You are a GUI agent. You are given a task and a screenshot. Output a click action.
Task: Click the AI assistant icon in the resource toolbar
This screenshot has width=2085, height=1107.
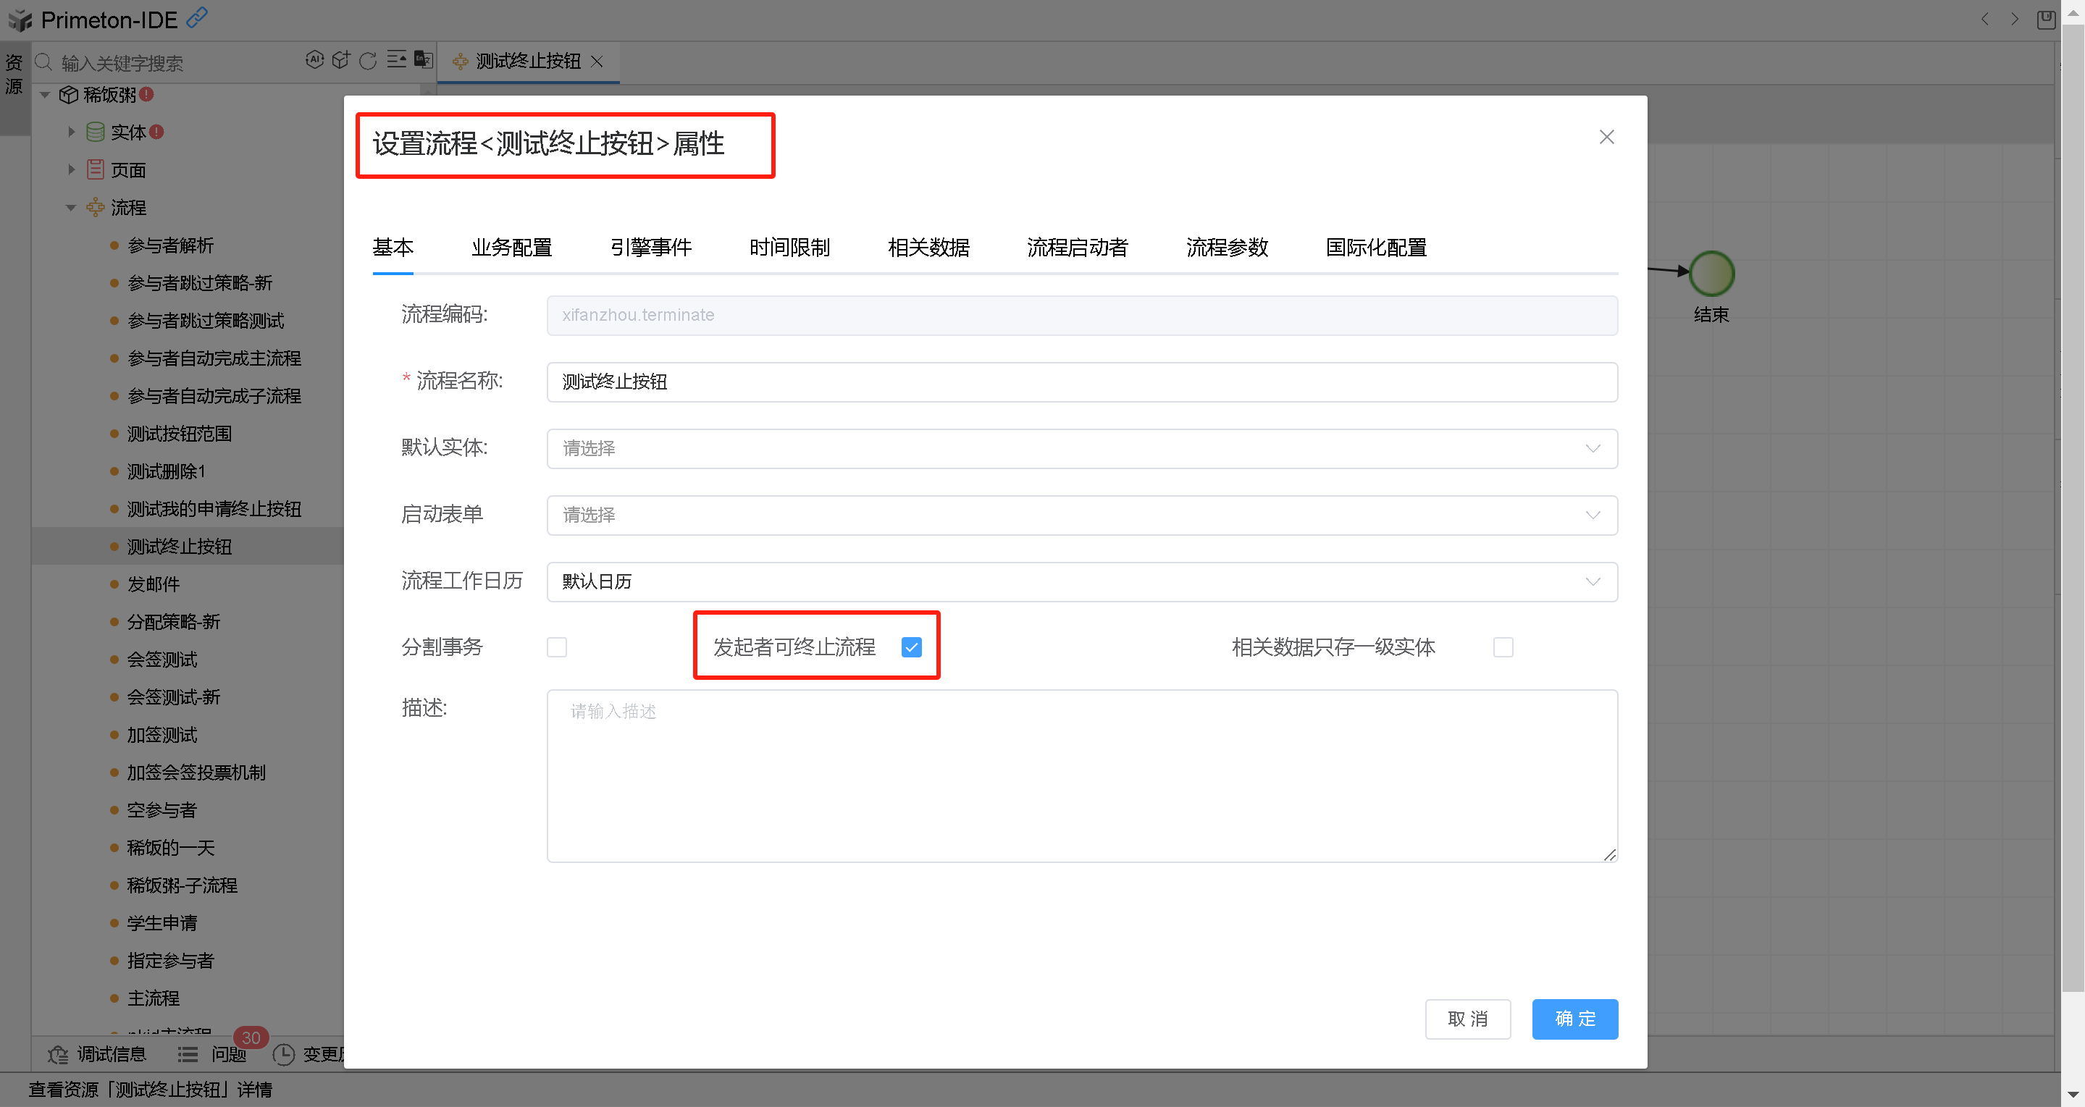(314, 60)
